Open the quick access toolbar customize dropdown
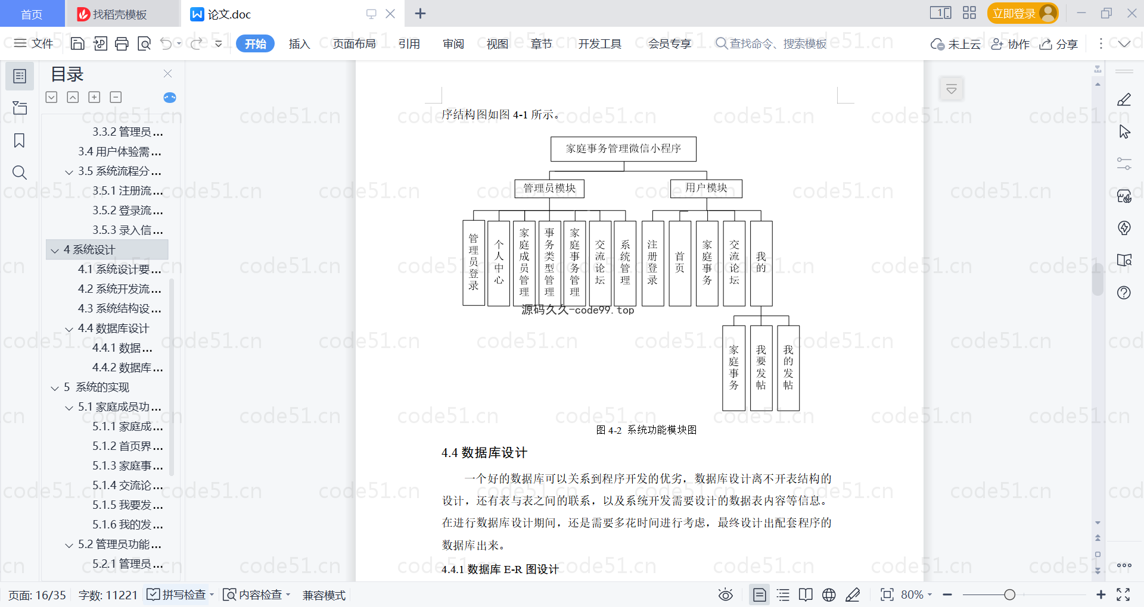 [219, 43]
